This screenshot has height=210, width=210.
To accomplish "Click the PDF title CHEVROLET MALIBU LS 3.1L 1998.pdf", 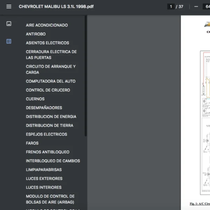I will 56,7.
